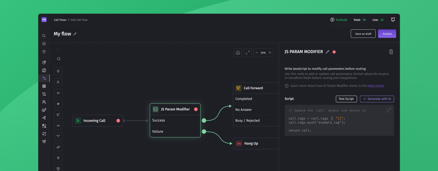This screenshot has width=438, height=171.
Task: Expand the main sidebar using top chevrons
Action: point(44,28)
